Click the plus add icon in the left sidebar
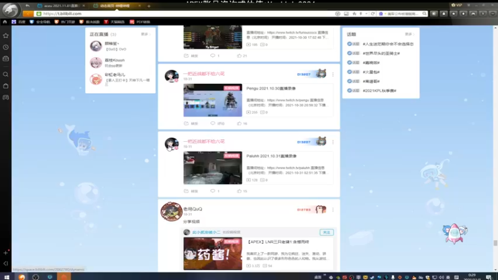The image size is (498, 280). point(6,253)
